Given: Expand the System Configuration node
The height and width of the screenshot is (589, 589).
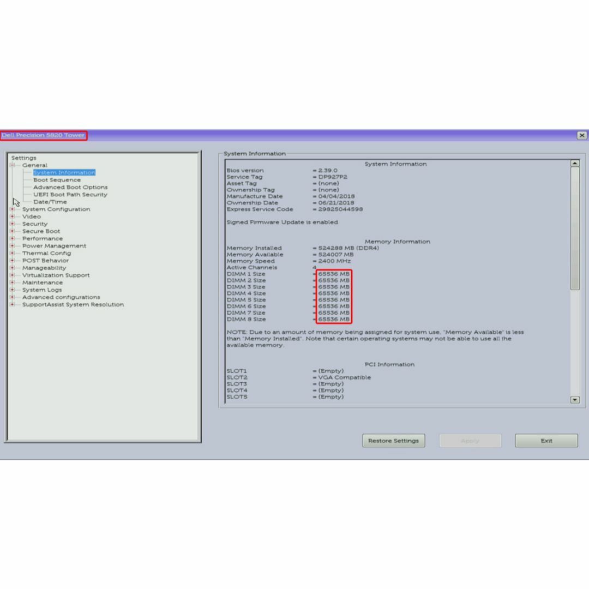Looking at the screenshot, I should click(13, 209).
